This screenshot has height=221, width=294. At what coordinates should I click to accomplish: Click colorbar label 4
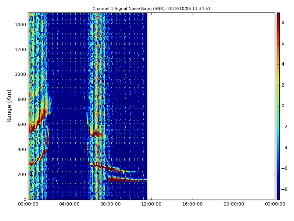(x=283, y=64)
